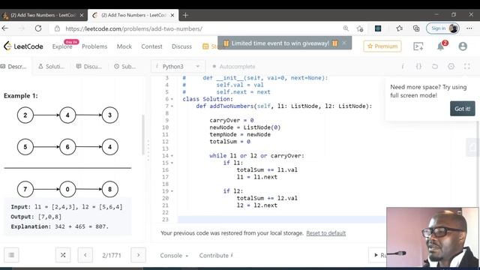Pick a random problem shuffle icon

(63, 255)
